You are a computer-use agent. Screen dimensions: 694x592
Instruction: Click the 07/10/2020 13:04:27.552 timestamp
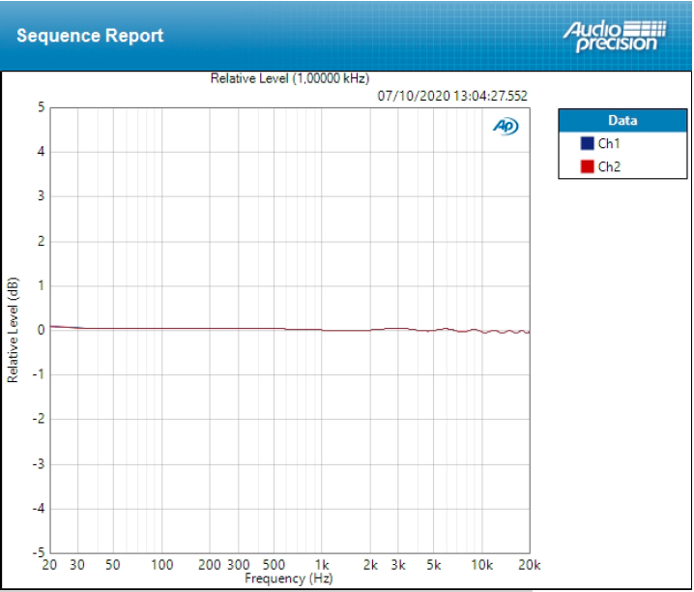pyautogui.click(x=452, y=96)
